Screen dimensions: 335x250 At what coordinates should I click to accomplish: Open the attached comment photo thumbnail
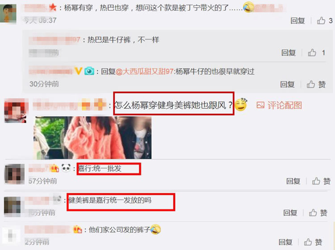[x=92, y=137]
